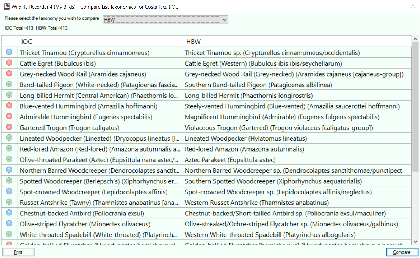Select IOC cell 'Olive-striped Flycatcher (Mionectes olivaceus)'
The height and width of the screenshot is (258, 420).
tap(100, 224)
